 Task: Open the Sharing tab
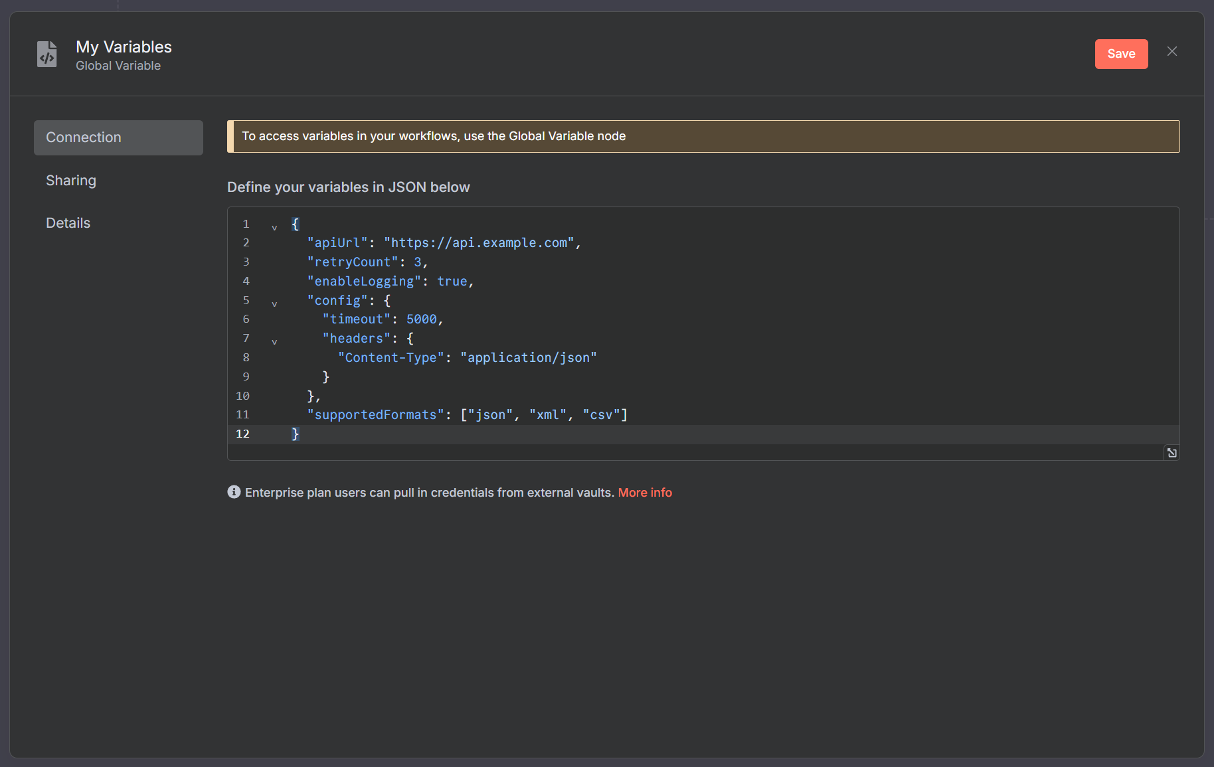71,181
